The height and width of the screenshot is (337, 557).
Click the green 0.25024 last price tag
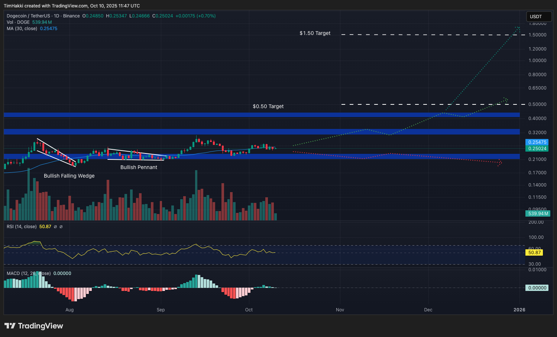(x=537, y=148)
